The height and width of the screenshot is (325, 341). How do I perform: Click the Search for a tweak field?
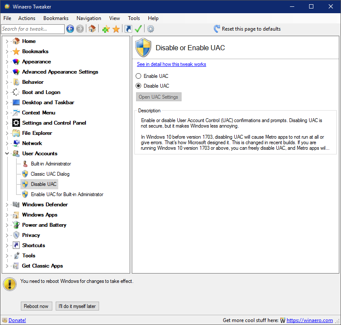coord(33,29)
